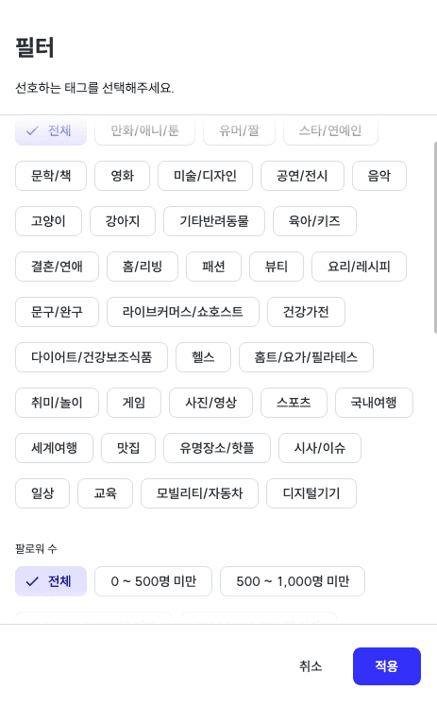This screenshot has height=707, width=437.
Task: Enable the 강아지 tag filter
Action: tap(123, 221)
